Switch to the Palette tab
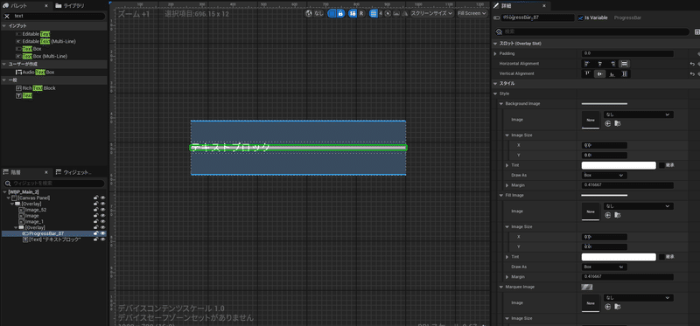The image size is (700, 326). [18, 6]
